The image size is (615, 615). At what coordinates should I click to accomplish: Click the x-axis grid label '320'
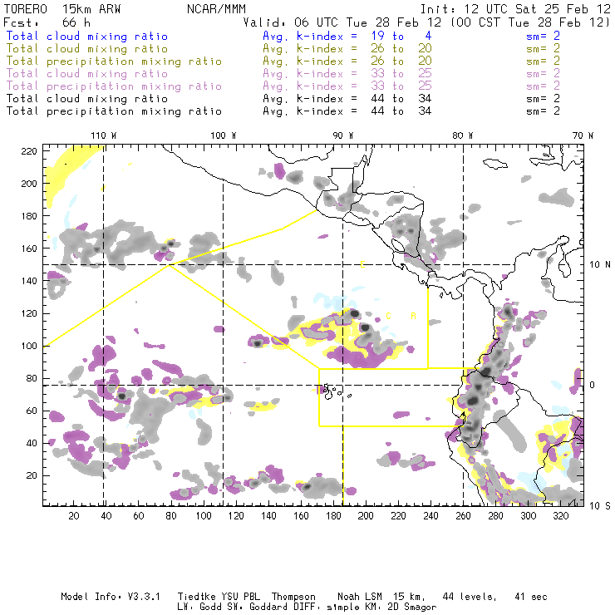(x=561, y=516)
